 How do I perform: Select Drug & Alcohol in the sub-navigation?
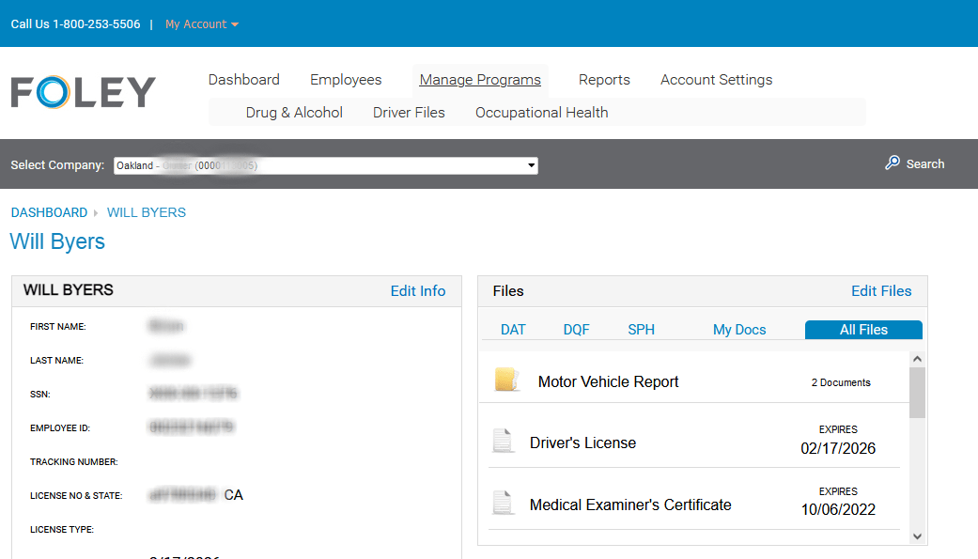(x=293, y=112)
